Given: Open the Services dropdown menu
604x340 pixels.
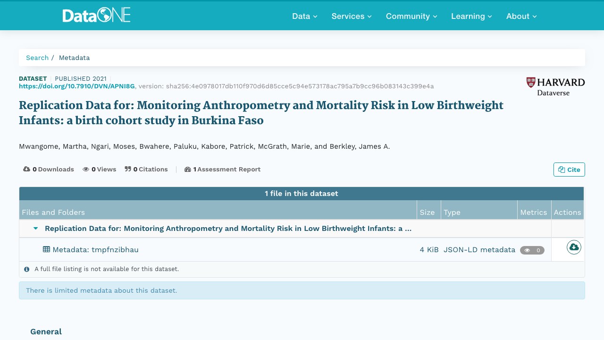Looking at the screenshot, I should pyautogui.click(x=352, y=16).
